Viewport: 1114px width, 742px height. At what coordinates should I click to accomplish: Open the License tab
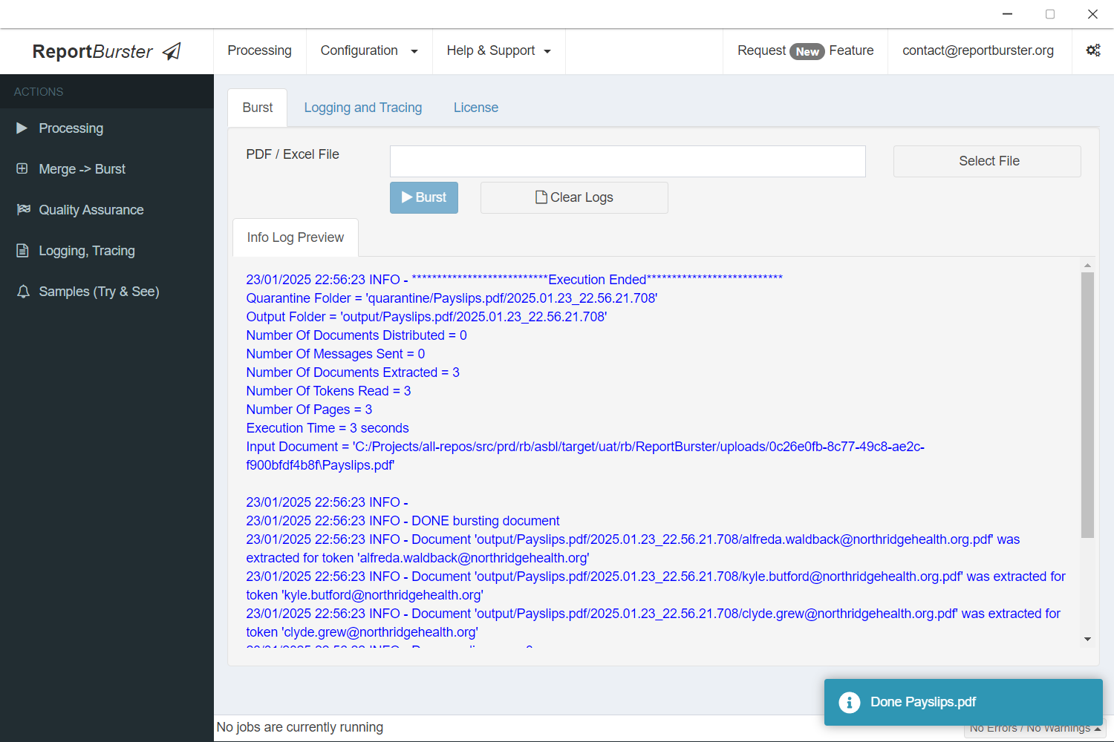pos(475,108)
